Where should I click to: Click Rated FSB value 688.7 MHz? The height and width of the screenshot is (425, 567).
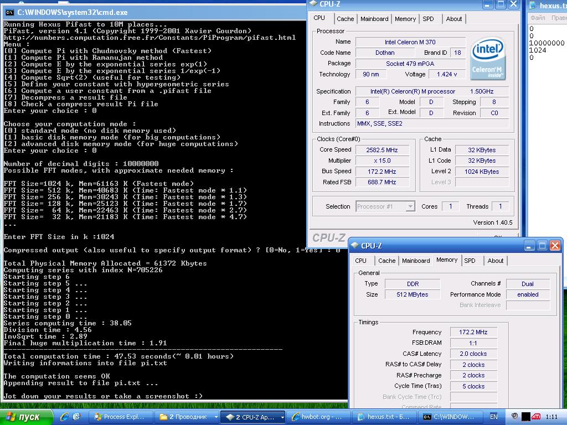pyautogui.click(x=382, y=182)
